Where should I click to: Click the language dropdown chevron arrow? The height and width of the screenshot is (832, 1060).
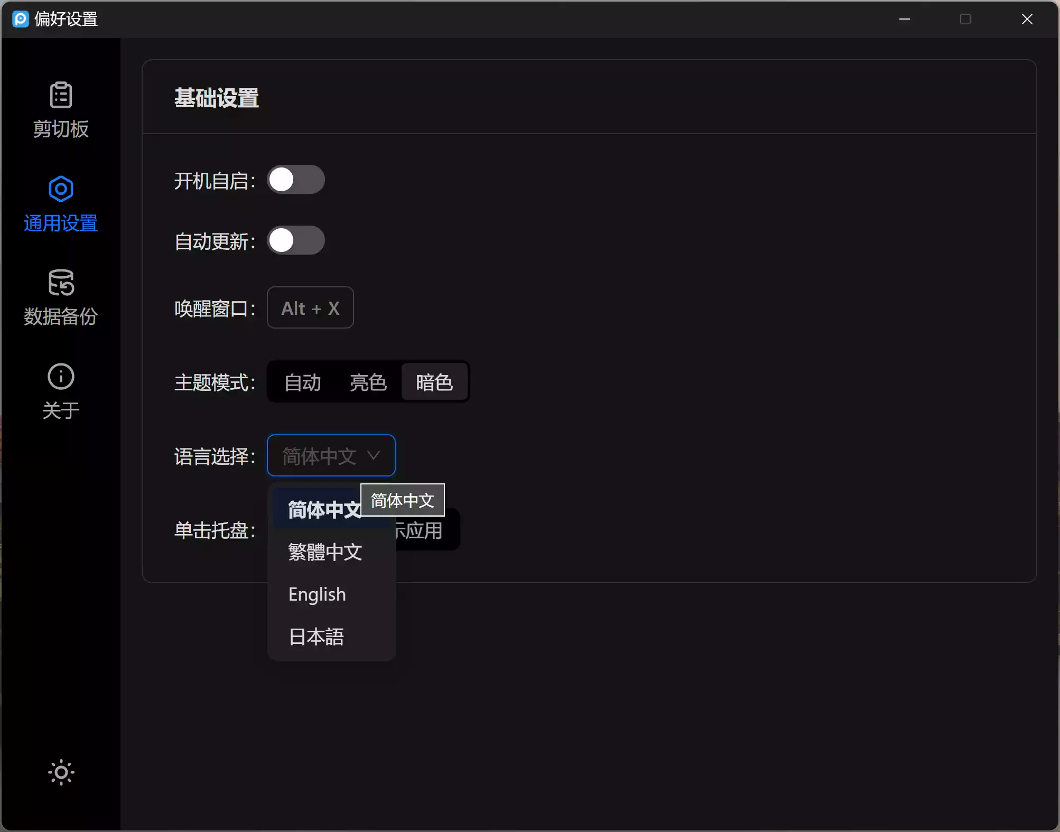pos(374,456)
